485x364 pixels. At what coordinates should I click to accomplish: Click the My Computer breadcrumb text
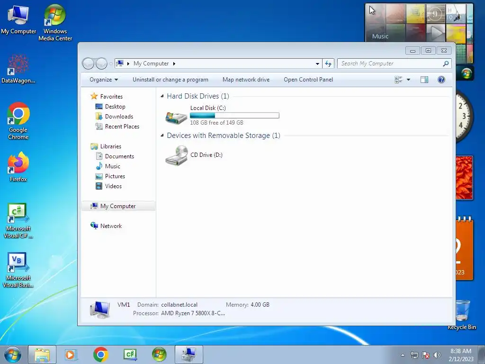click(x=151, y=64)
